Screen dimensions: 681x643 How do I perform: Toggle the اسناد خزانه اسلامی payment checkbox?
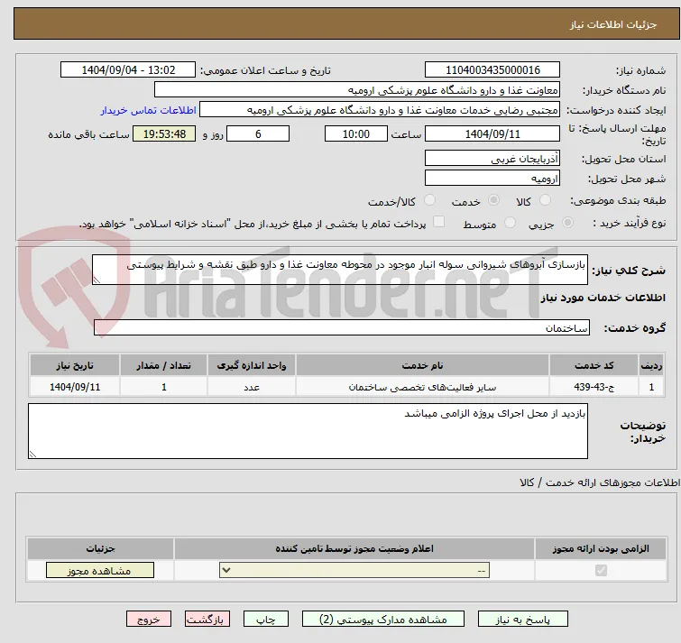439,222
